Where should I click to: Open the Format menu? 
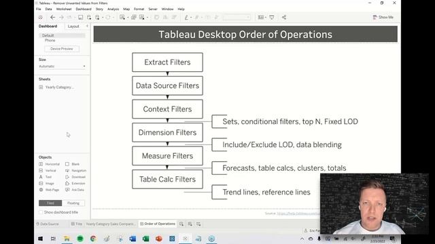(139, 9)
